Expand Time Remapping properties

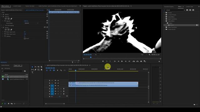pos(2,26)
